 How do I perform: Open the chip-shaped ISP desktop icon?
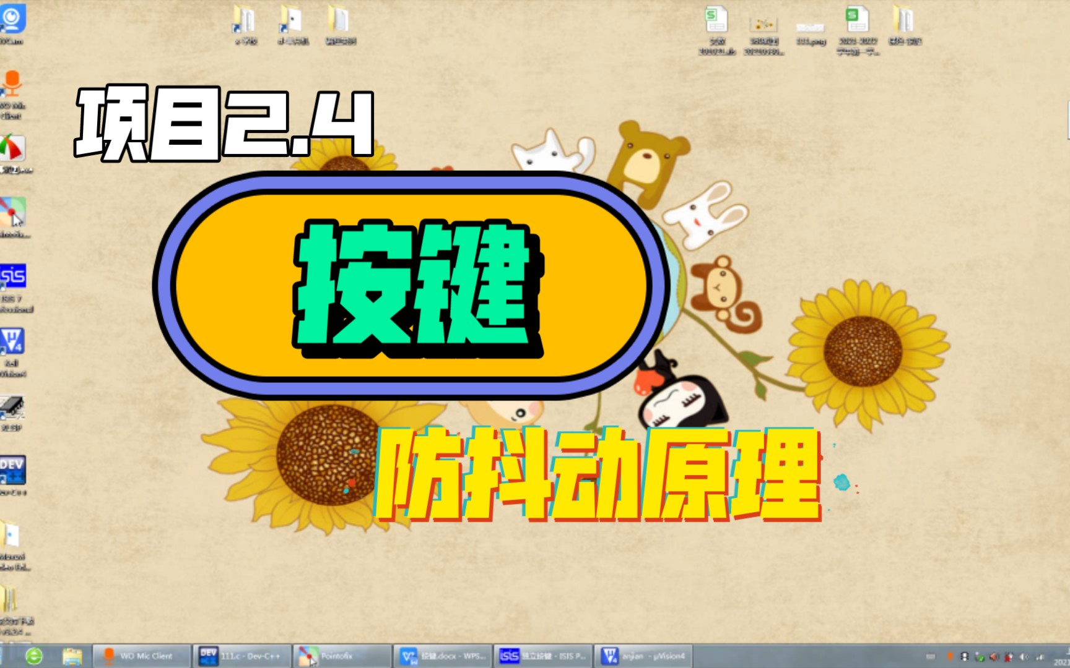(12, 413)
